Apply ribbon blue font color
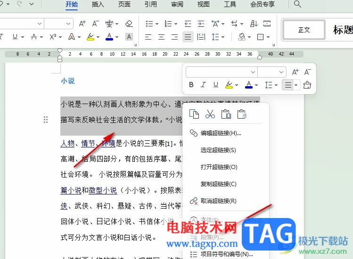 point(109,36)
